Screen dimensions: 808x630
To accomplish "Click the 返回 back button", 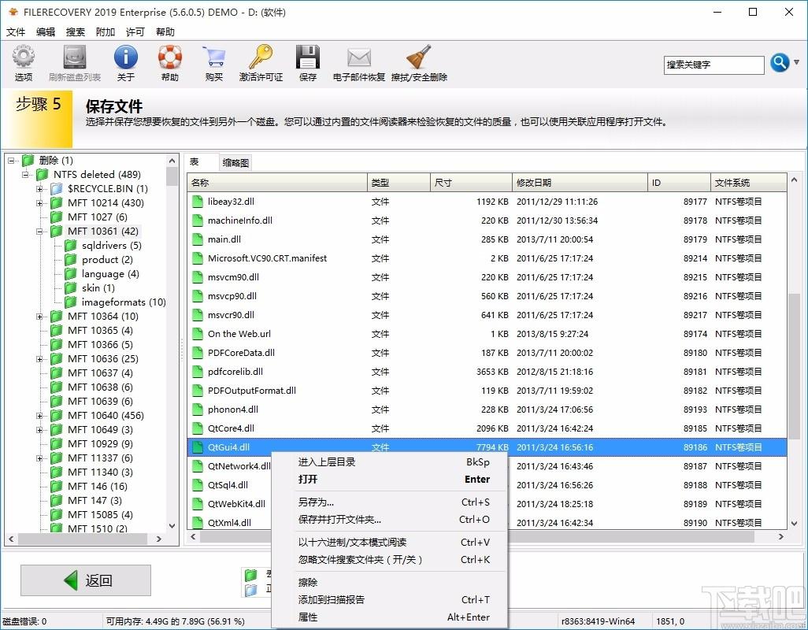I will [x=85, y=580].
